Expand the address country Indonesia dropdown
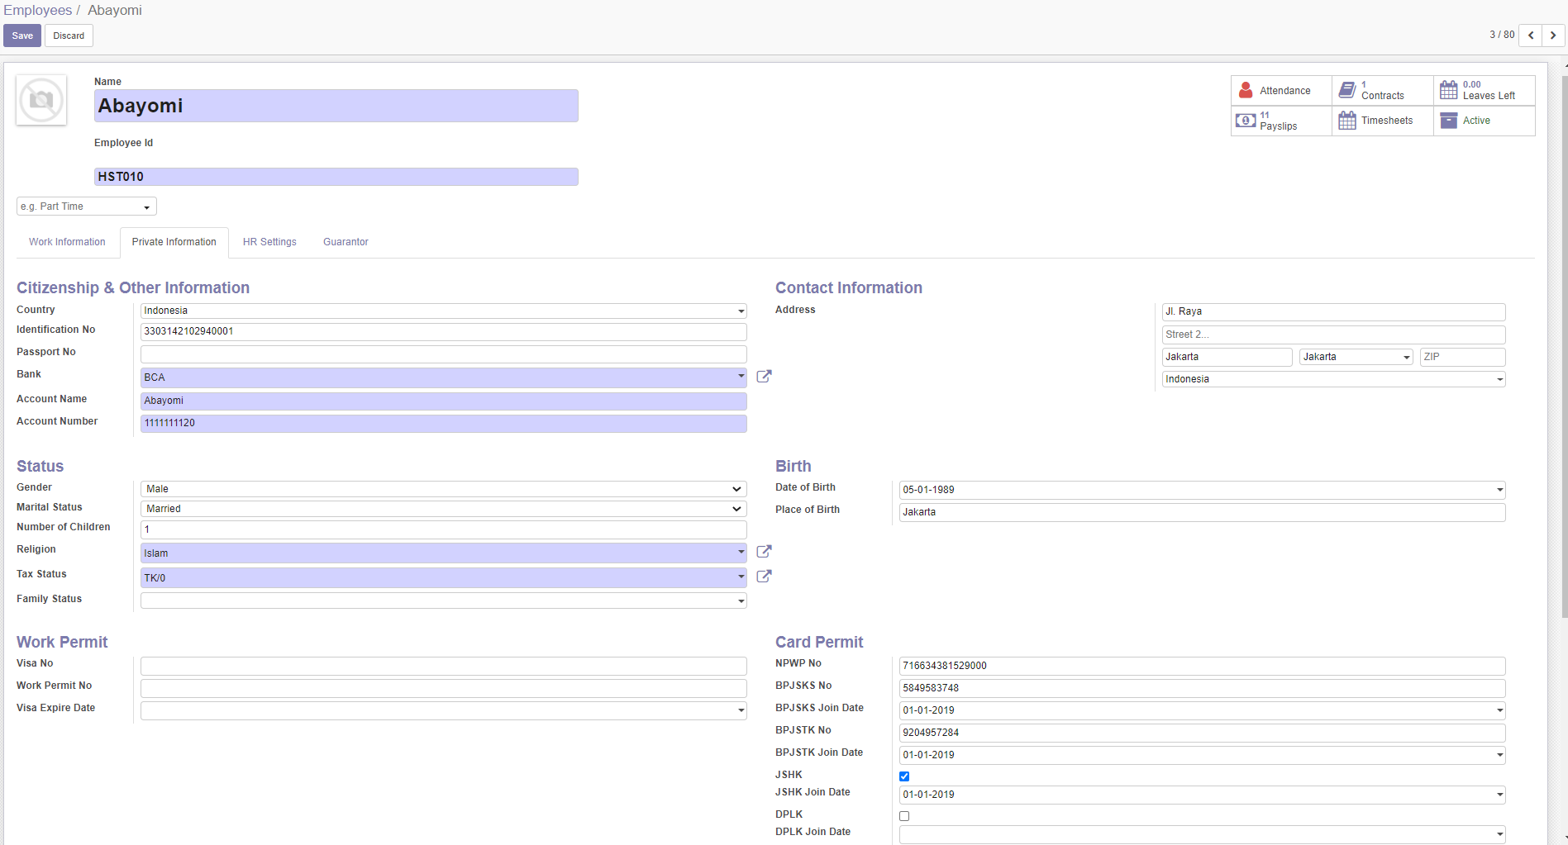This screenshot has height=845, width=1568. pos(1499,380)
